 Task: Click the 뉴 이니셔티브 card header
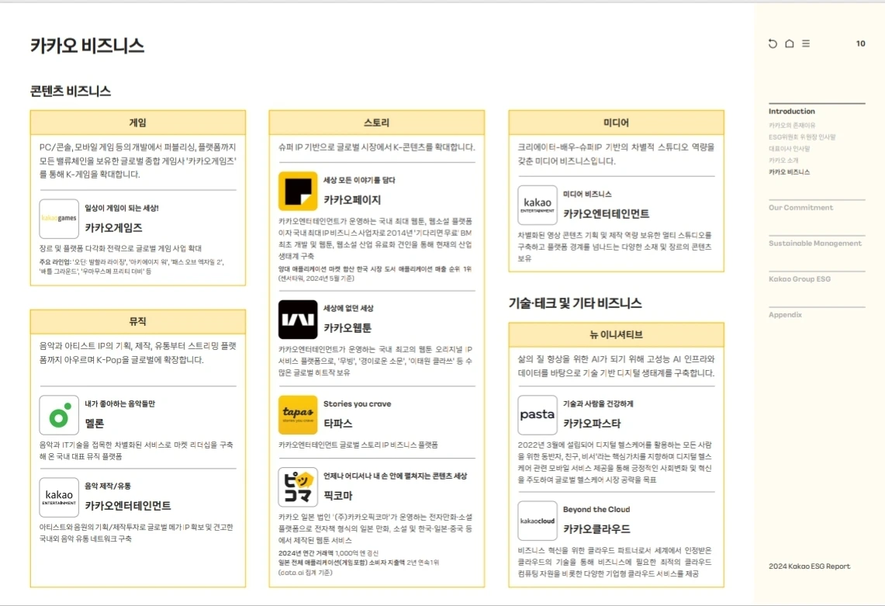click(x=616, y=335)
